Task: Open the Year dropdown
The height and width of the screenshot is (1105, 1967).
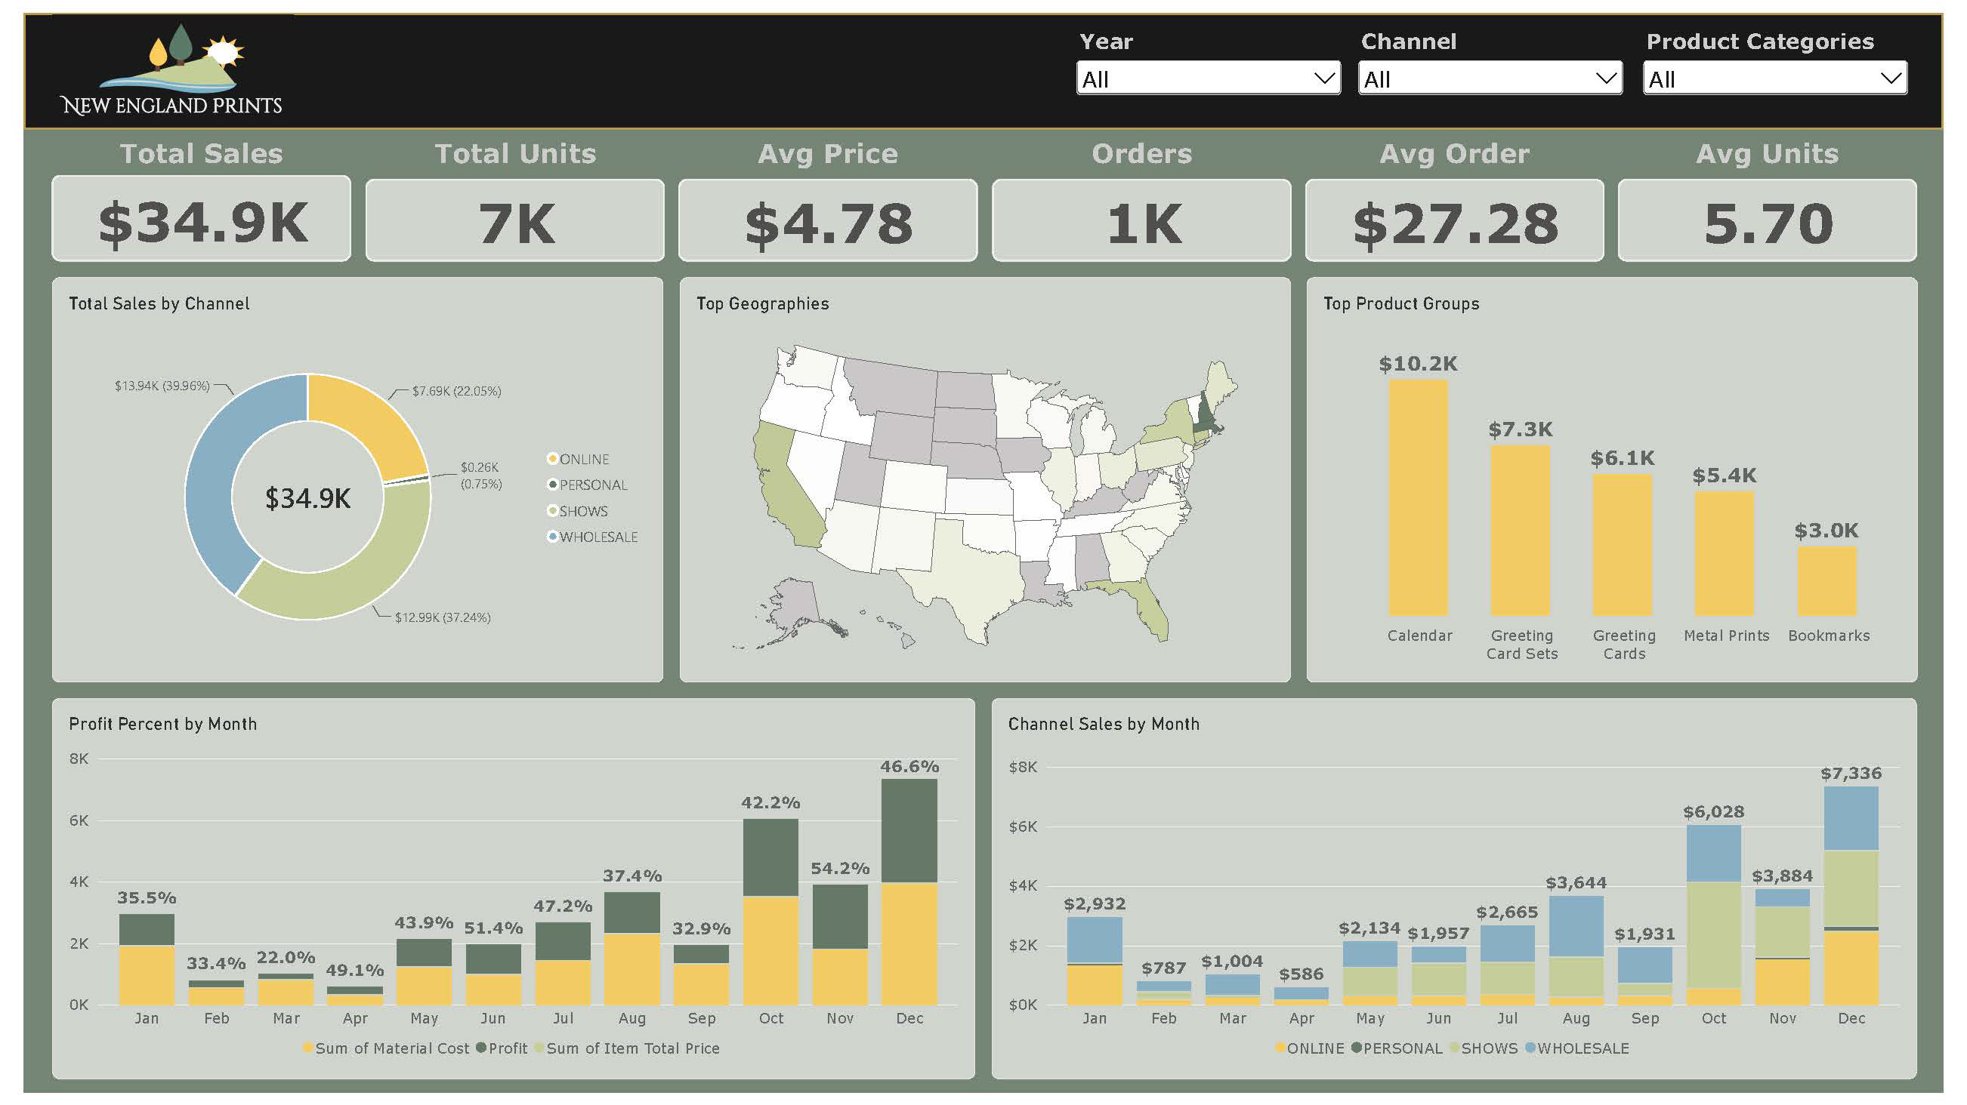Action: tap(1208, 78)
